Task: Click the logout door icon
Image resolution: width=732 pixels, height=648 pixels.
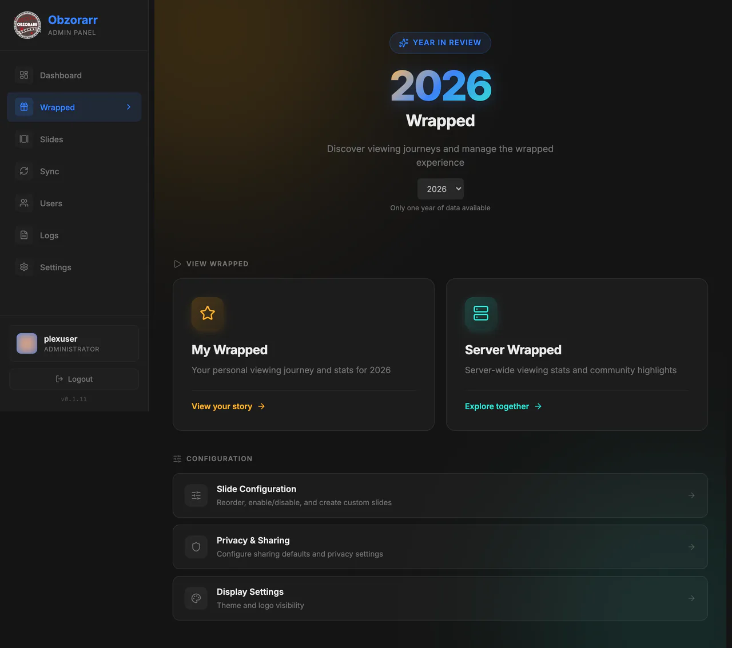Action: coord(59,379)
